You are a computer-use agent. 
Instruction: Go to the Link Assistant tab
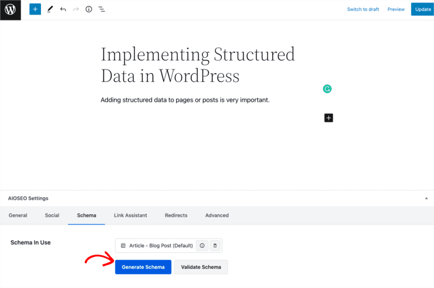[x=130, y=215]
